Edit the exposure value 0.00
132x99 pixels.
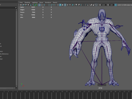tap(104, 5)
